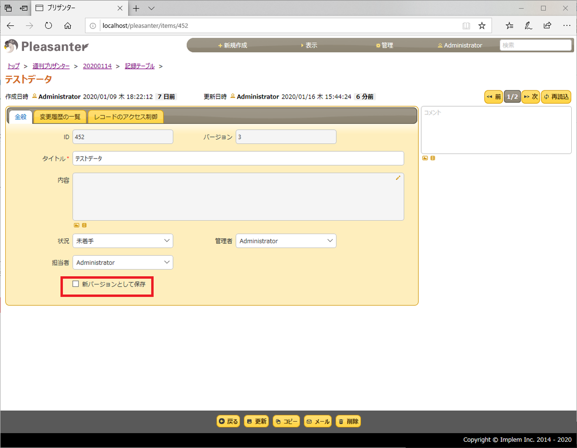The width and height of the screenshot is (577, 448).
Task: Follow the 20200114 breadcrumb link
Action: 97,66
